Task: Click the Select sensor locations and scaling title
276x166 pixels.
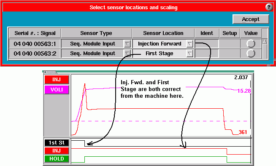Action: click(133, 8)
